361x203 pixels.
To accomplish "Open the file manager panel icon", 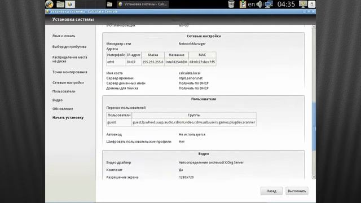I will (60, 4).
